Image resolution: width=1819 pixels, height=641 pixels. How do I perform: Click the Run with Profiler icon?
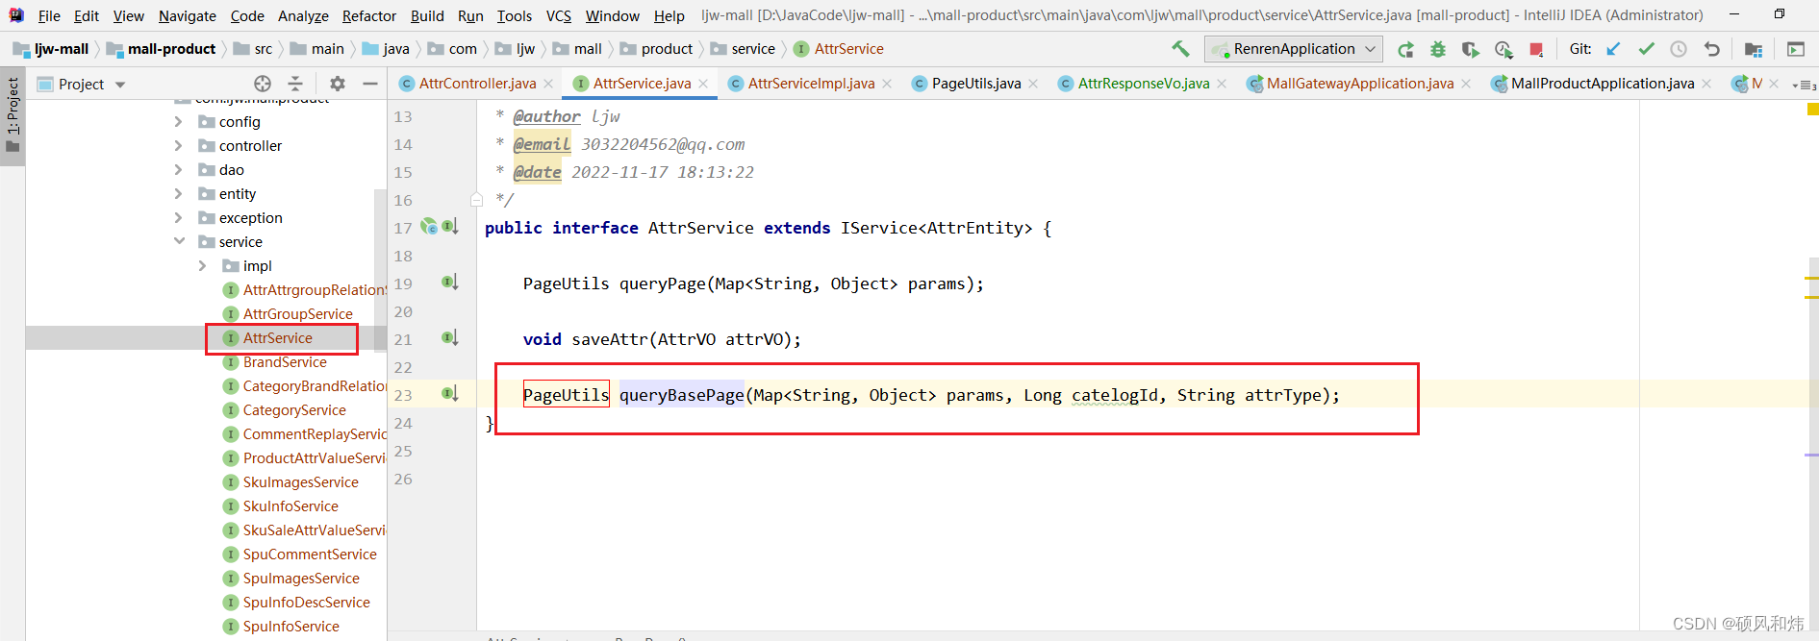pos(1503,49)
